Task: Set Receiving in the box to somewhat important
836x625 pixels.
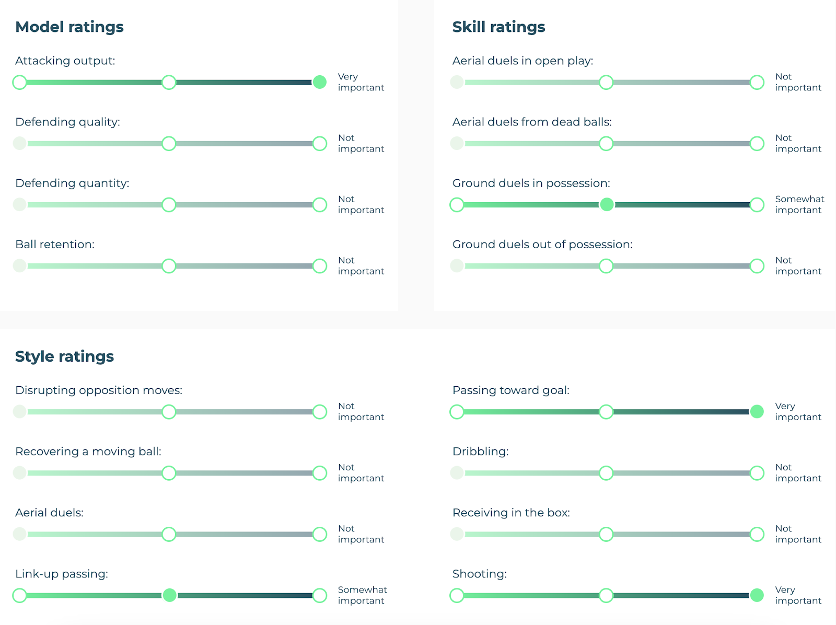Action: coord(606,534)
